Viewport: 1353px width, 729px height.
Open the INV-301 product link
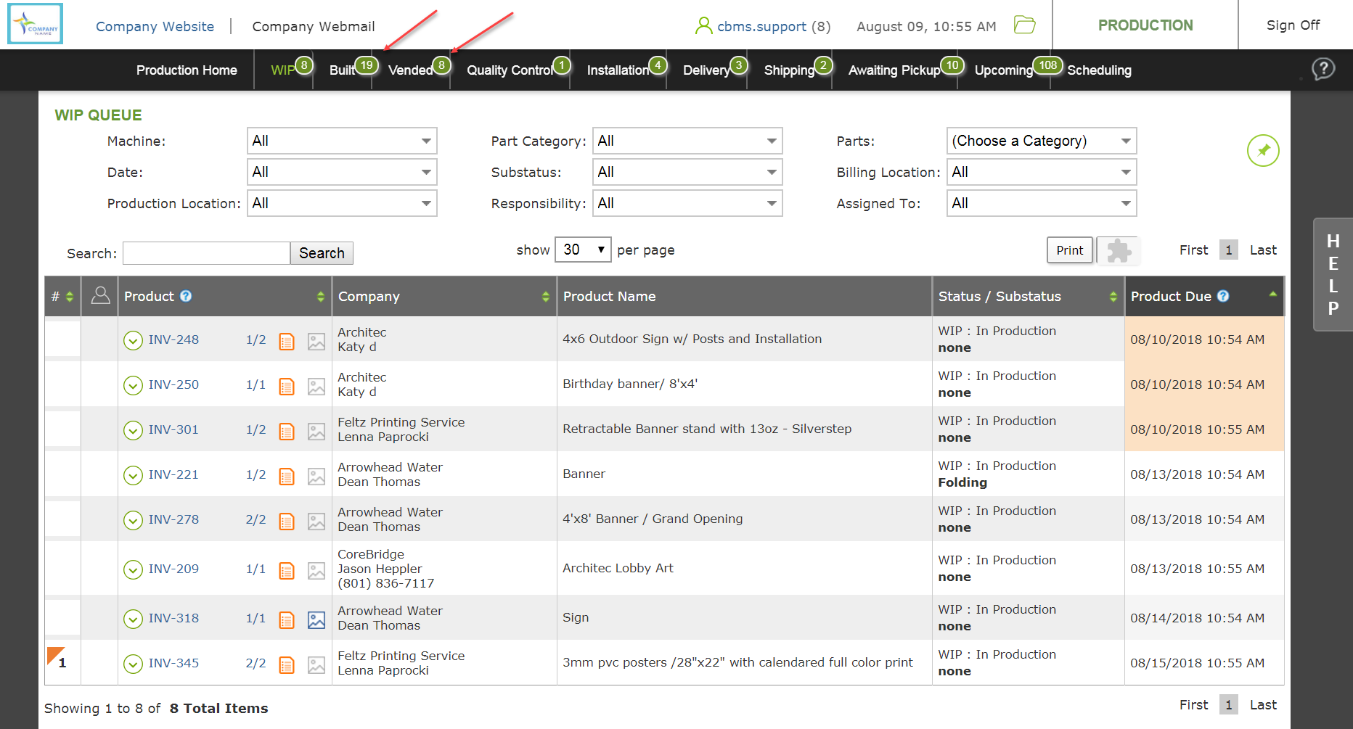[173, 429]
